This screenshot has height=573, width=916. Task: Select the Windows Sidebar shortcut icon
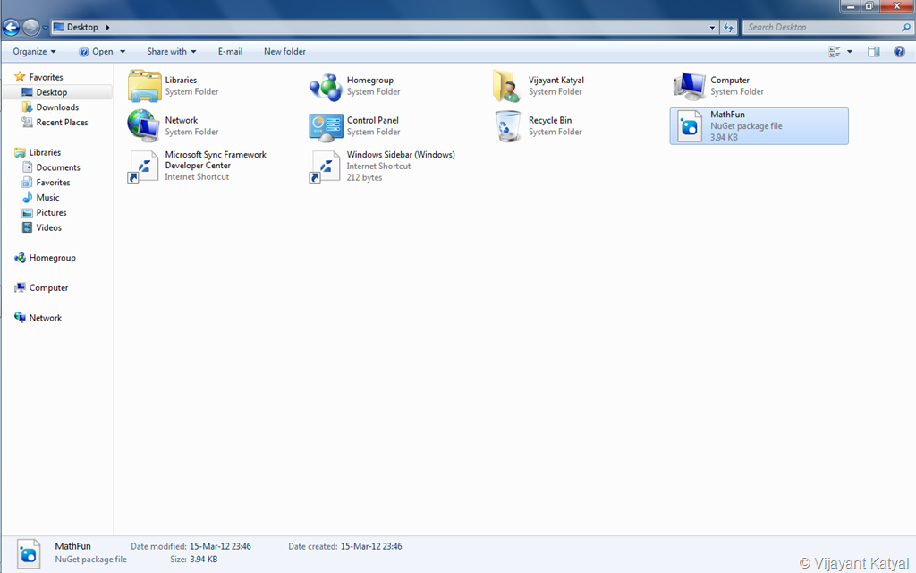tap(324, 167)
